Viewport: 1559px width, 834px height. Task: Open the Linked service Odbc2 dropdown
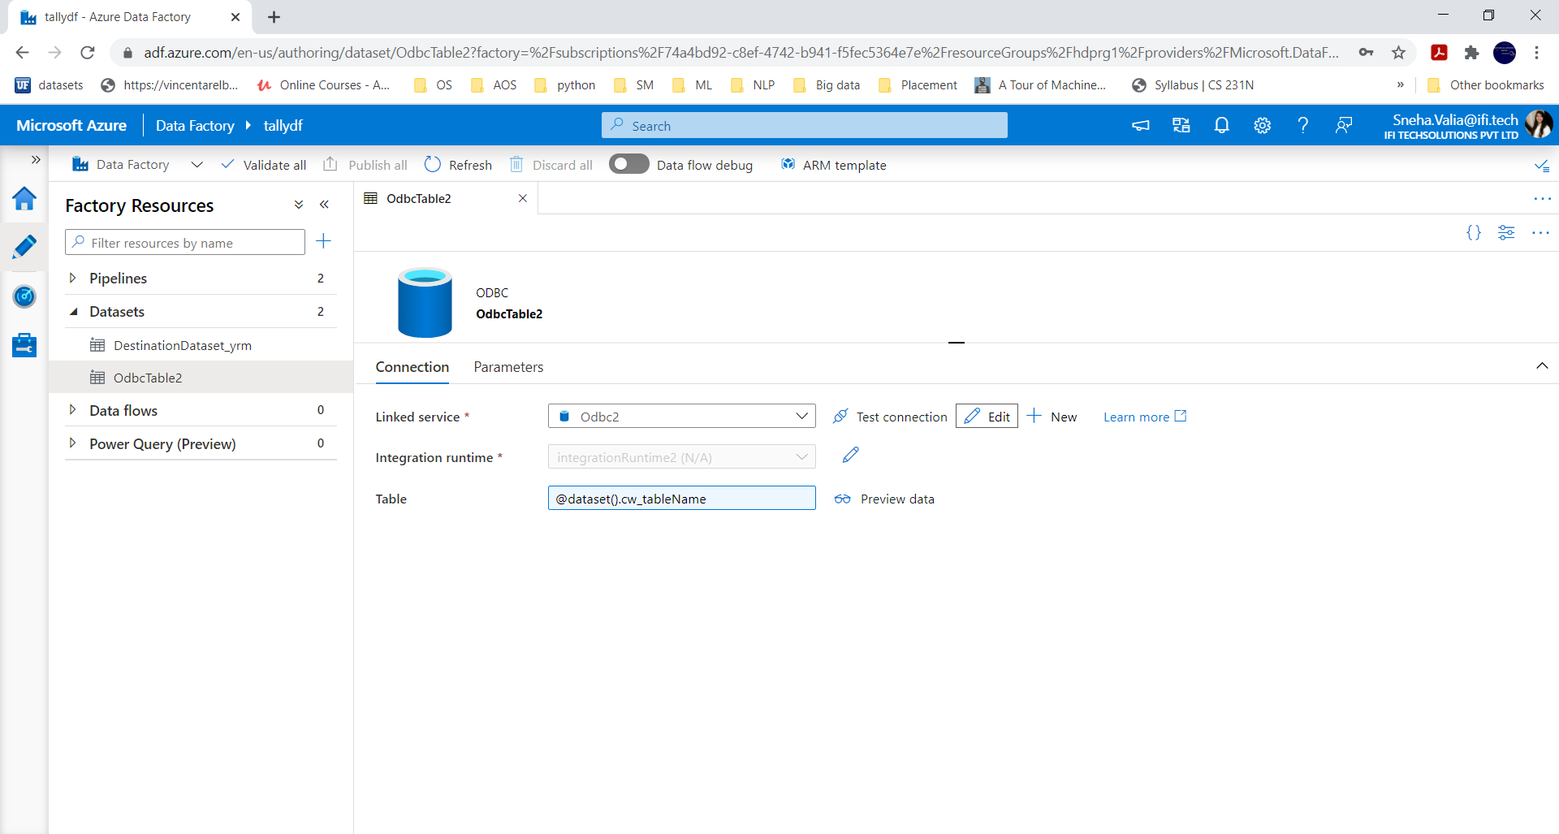[x=682, y=416]
